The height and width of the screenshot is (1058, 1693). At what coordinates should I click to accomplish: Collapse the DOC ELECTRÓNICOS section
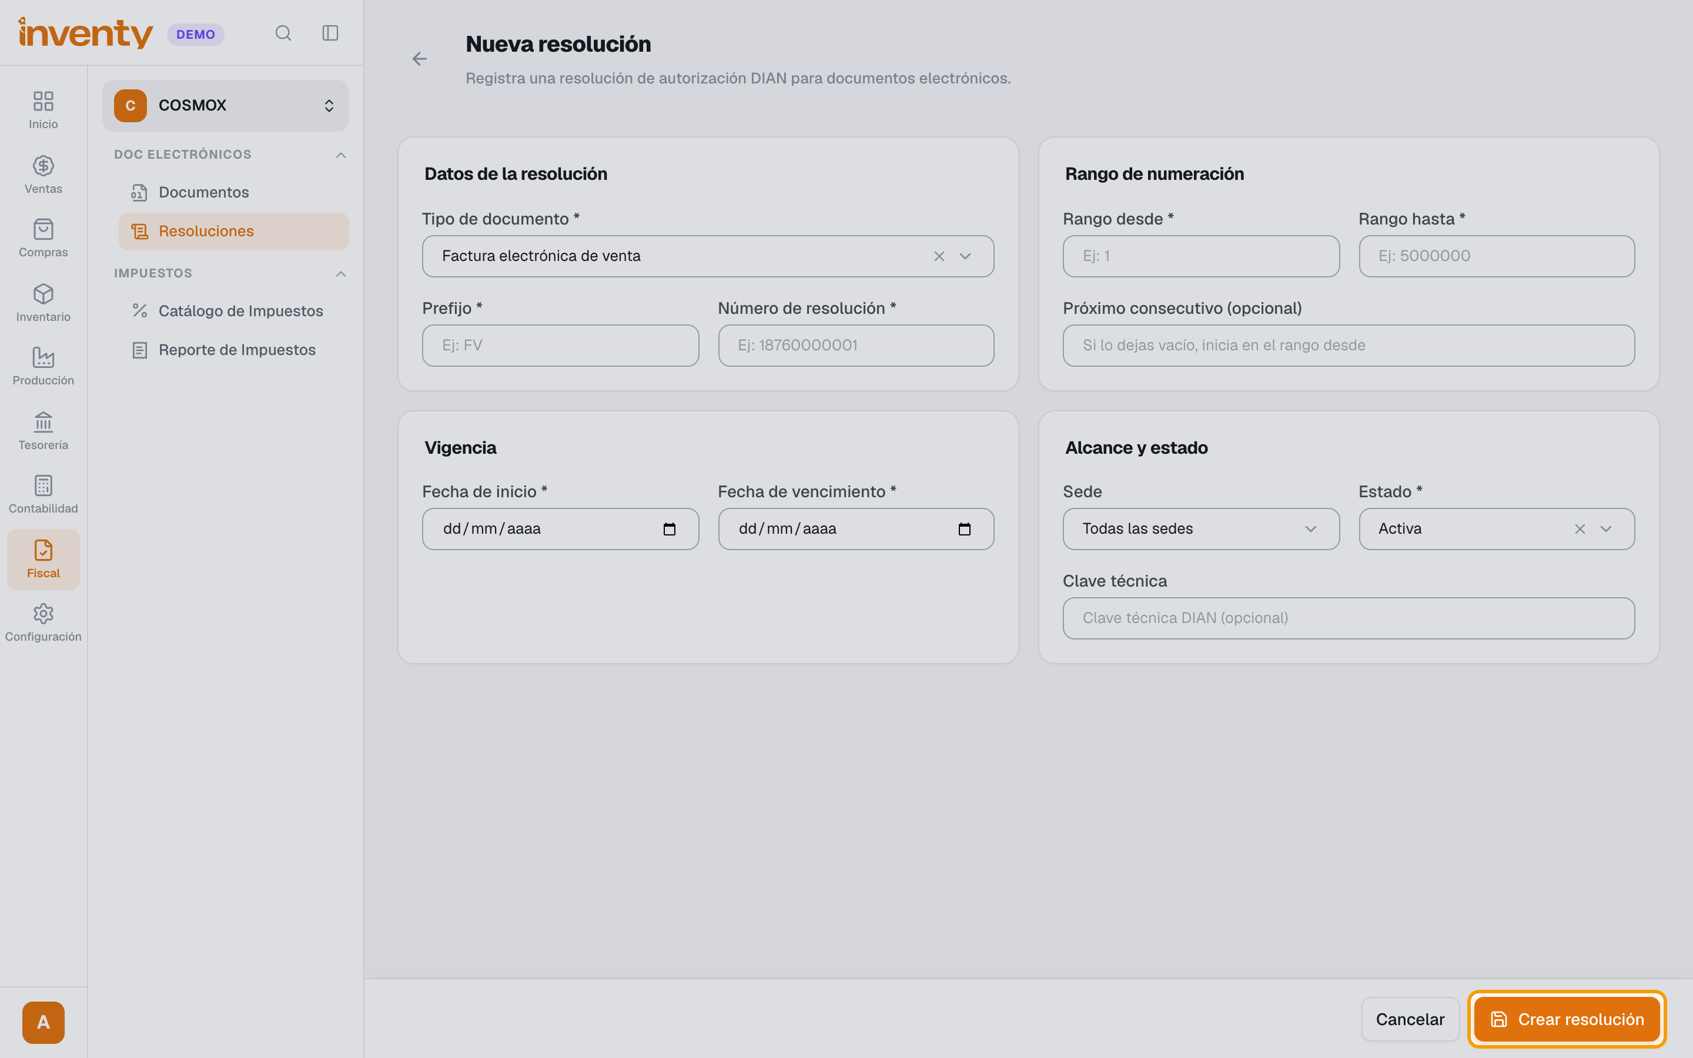point(341,155)
